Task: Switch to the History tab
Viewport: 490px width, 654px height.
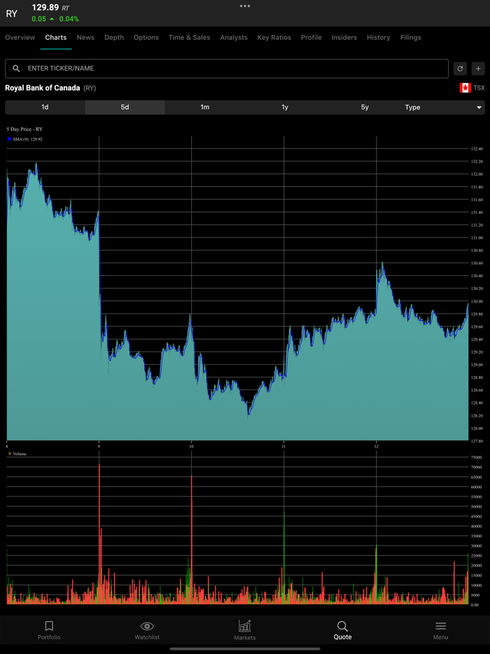Action: coord(378,38)
